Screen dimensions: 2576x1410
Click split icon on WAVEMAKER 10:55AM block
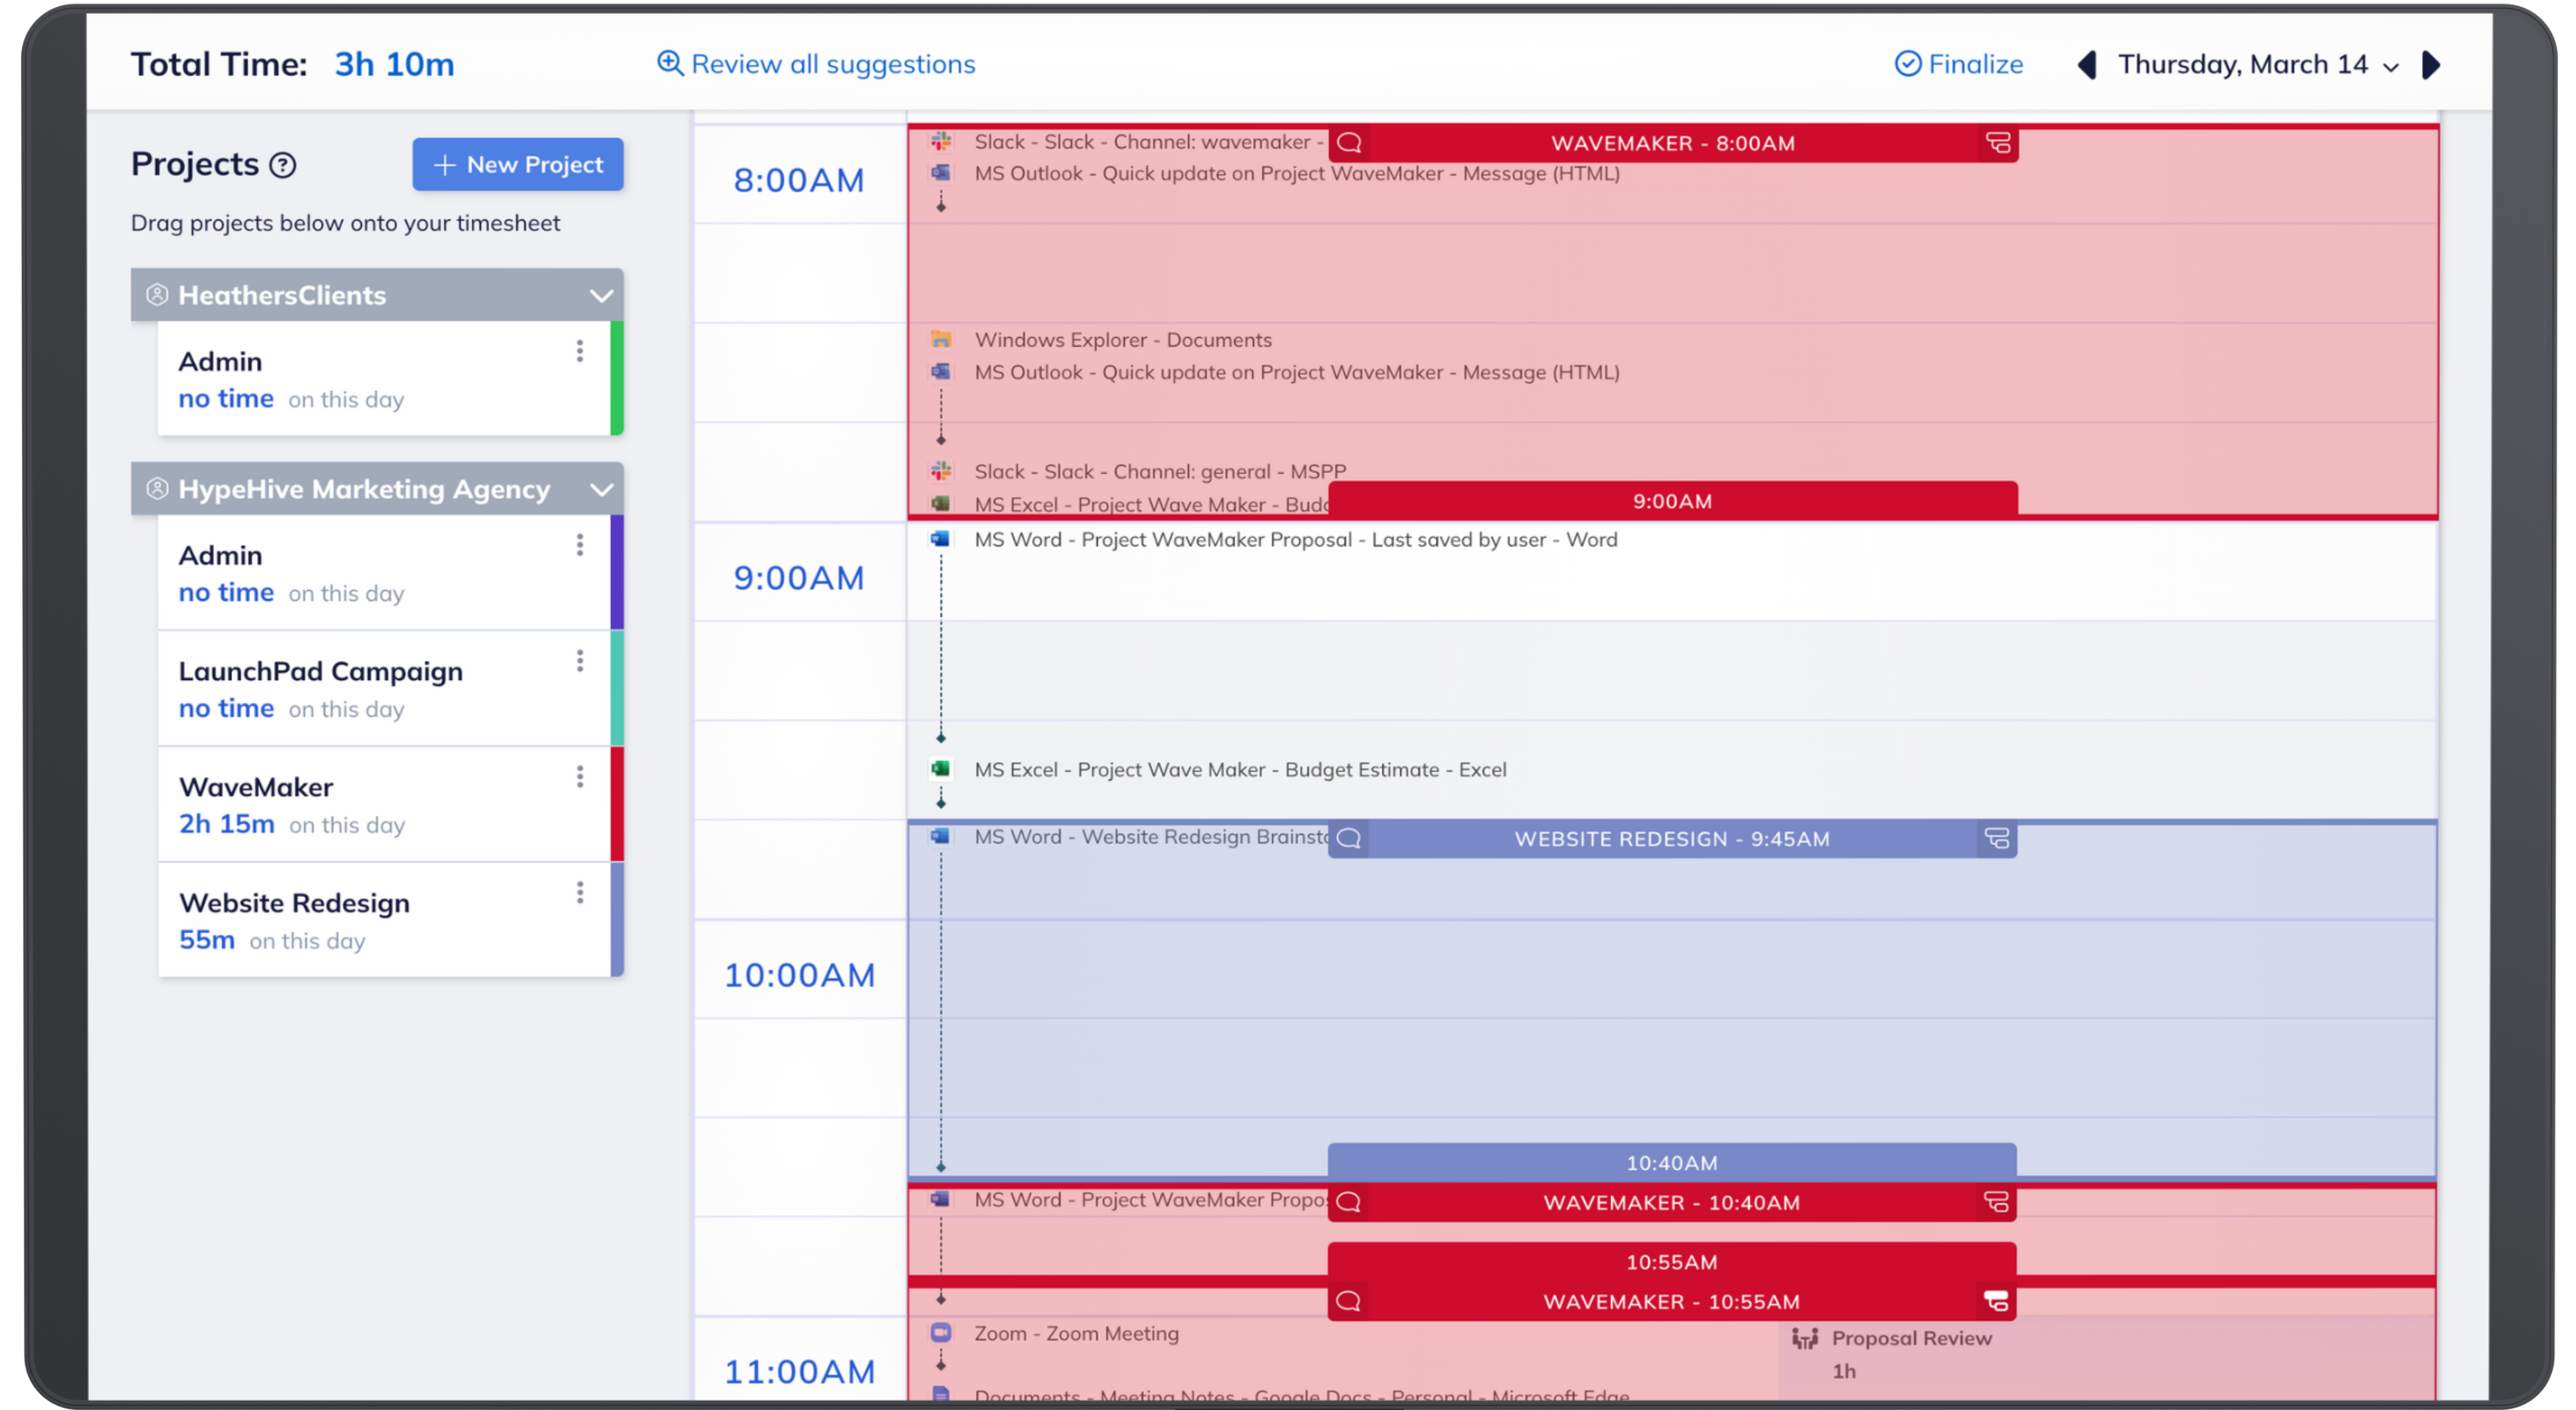1995,1301
